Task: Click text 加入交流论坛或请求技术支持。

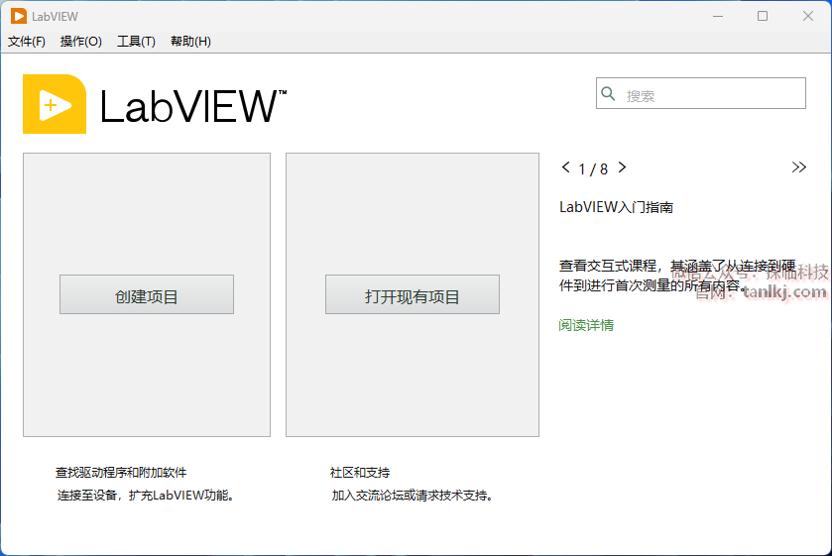Action: pos(413,495)
